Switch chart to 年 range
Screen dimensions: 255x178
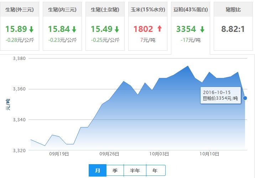coord(156,171)
